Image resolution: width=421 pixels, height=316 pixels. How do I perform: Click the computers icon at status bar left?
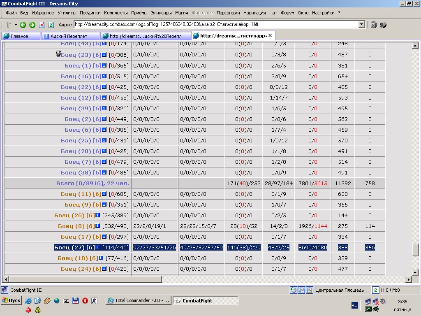click(x=4, y=290)
